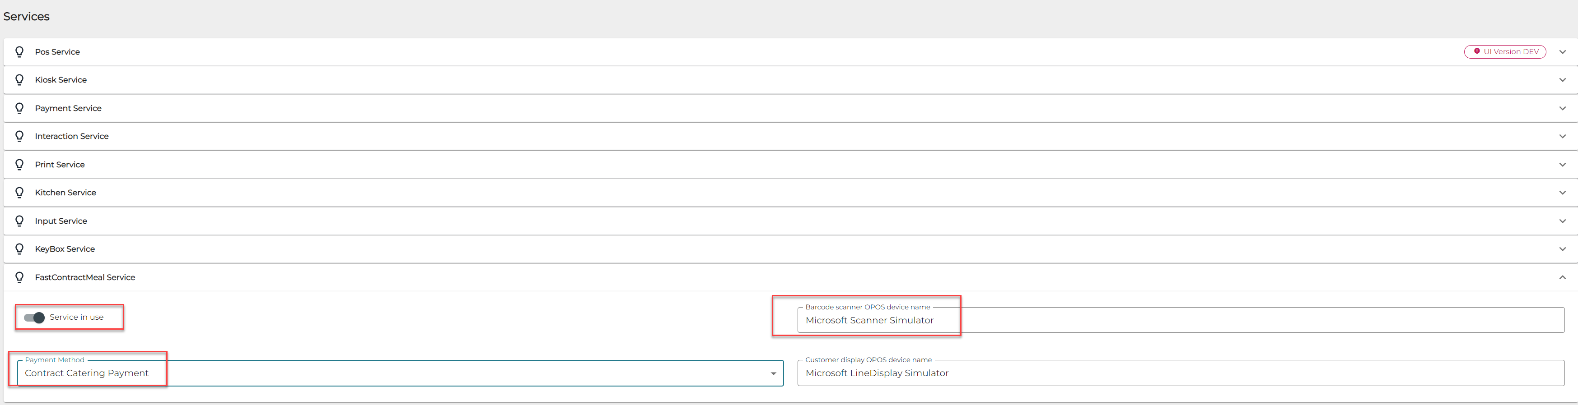Click the lightbulb icon beside Input Service

pos(19,221)
